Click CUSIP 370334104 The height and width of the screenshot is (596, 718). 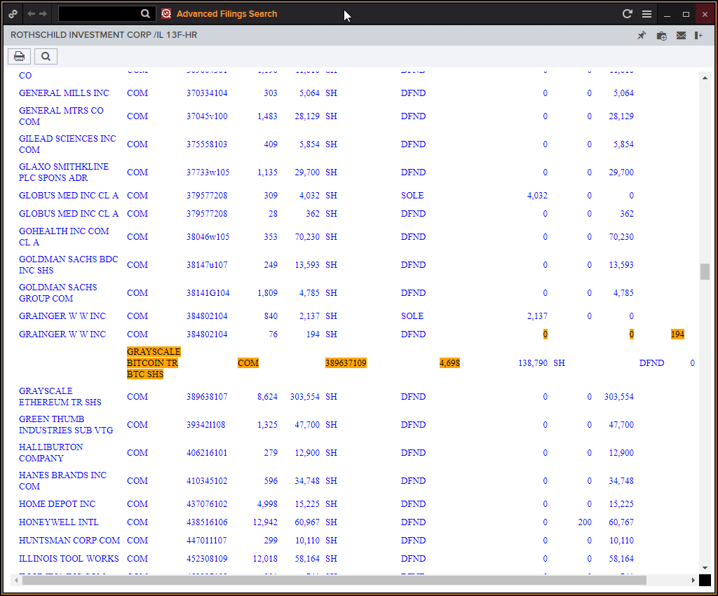click(x=207, y=93)
